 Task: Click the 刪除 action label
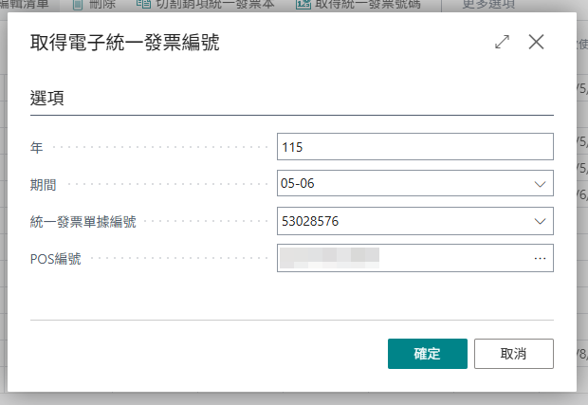pos(102,5)
